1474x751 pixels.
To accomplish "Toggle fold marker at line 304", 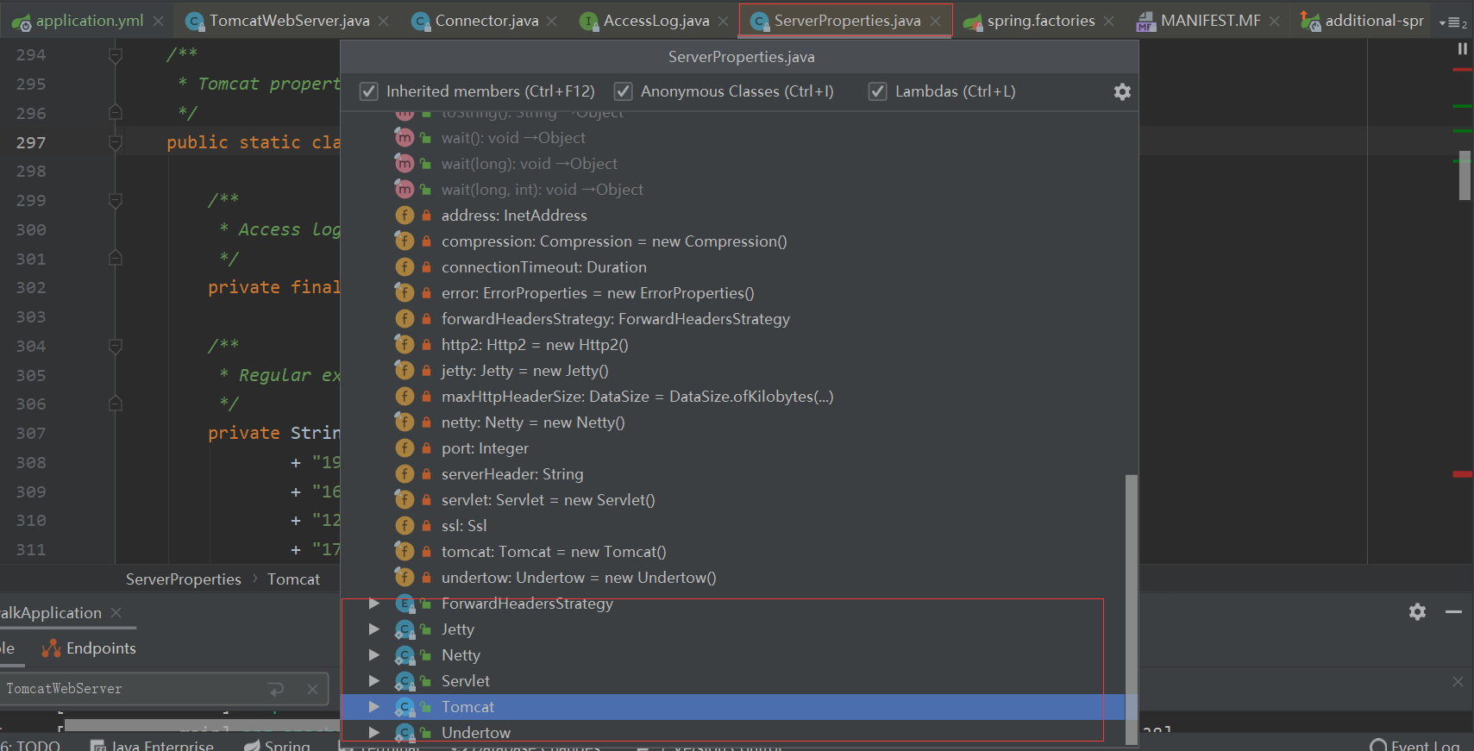I will [x=116, y=346].
